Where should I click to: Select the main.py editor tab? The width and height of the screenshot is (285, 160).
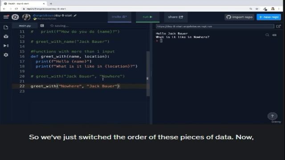[x=25, y=26]
